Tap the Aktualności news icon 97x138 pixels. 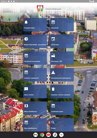coord(53,22)
